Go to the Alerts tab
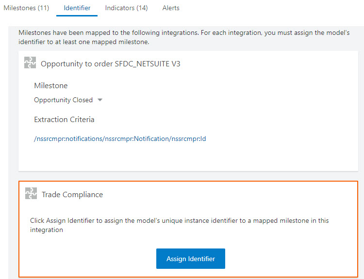364x279 pixels. 171,8
